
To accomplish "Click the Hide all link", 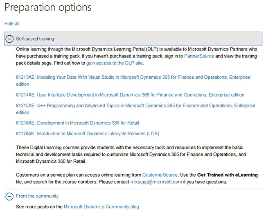I will (12, 24).
